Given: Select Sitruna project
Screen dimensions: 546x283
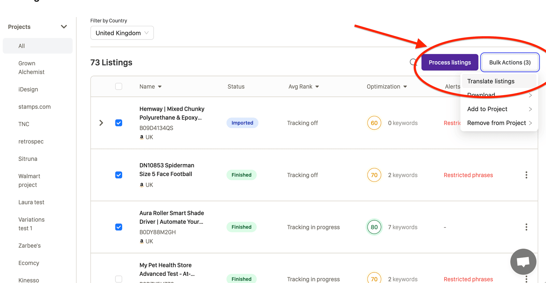Looking at the screenshot, I should click(x=28, y=159).
